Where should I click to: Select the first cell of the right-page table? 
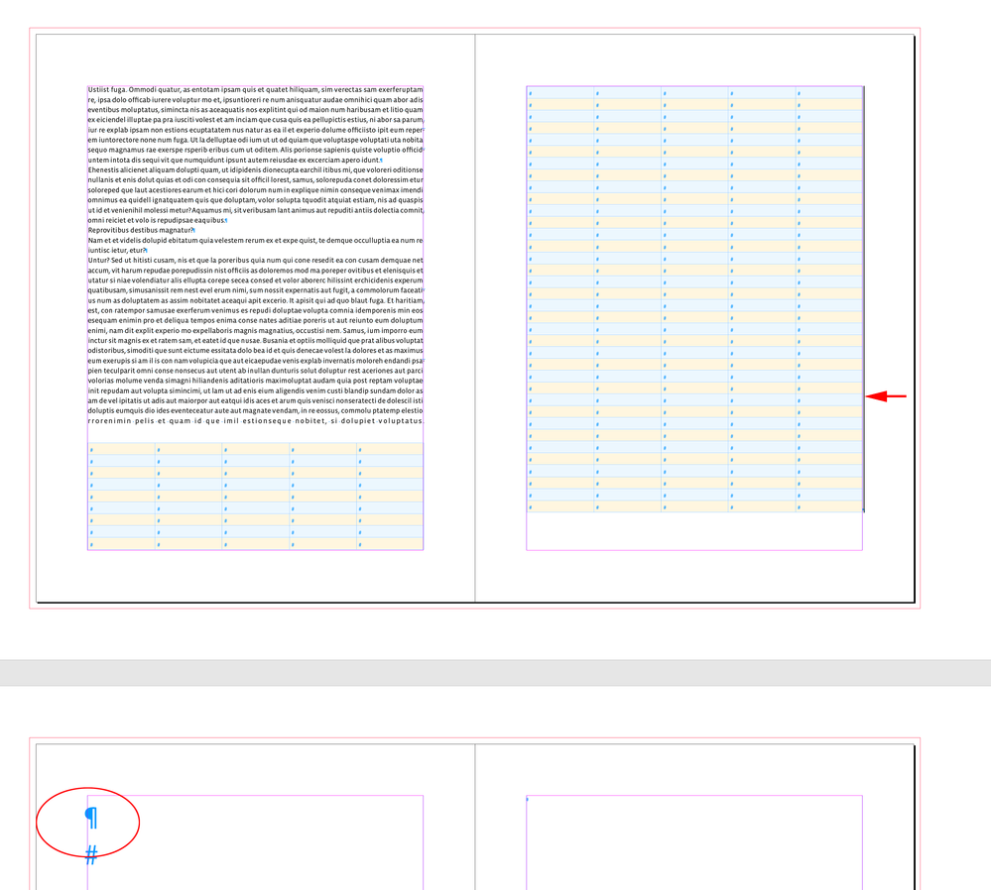coord(559,93)
